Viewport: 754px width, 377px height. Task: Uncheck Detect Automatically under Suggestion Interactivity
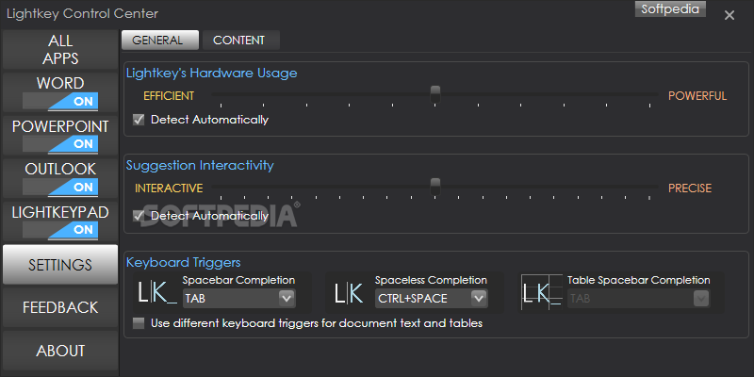click(139, 216)
